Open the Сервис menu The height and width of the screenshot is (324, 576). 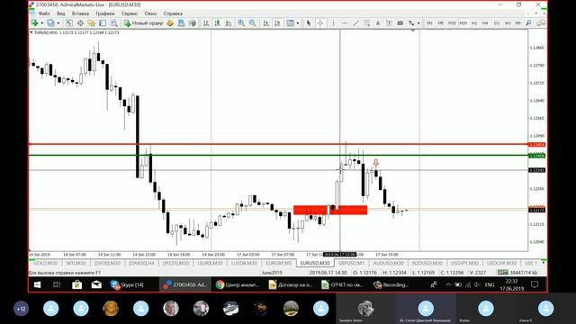click(130, 13)
